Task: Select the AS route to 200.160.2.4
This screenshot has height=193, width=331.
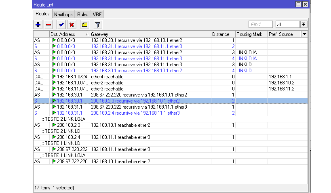Action: 170,137
